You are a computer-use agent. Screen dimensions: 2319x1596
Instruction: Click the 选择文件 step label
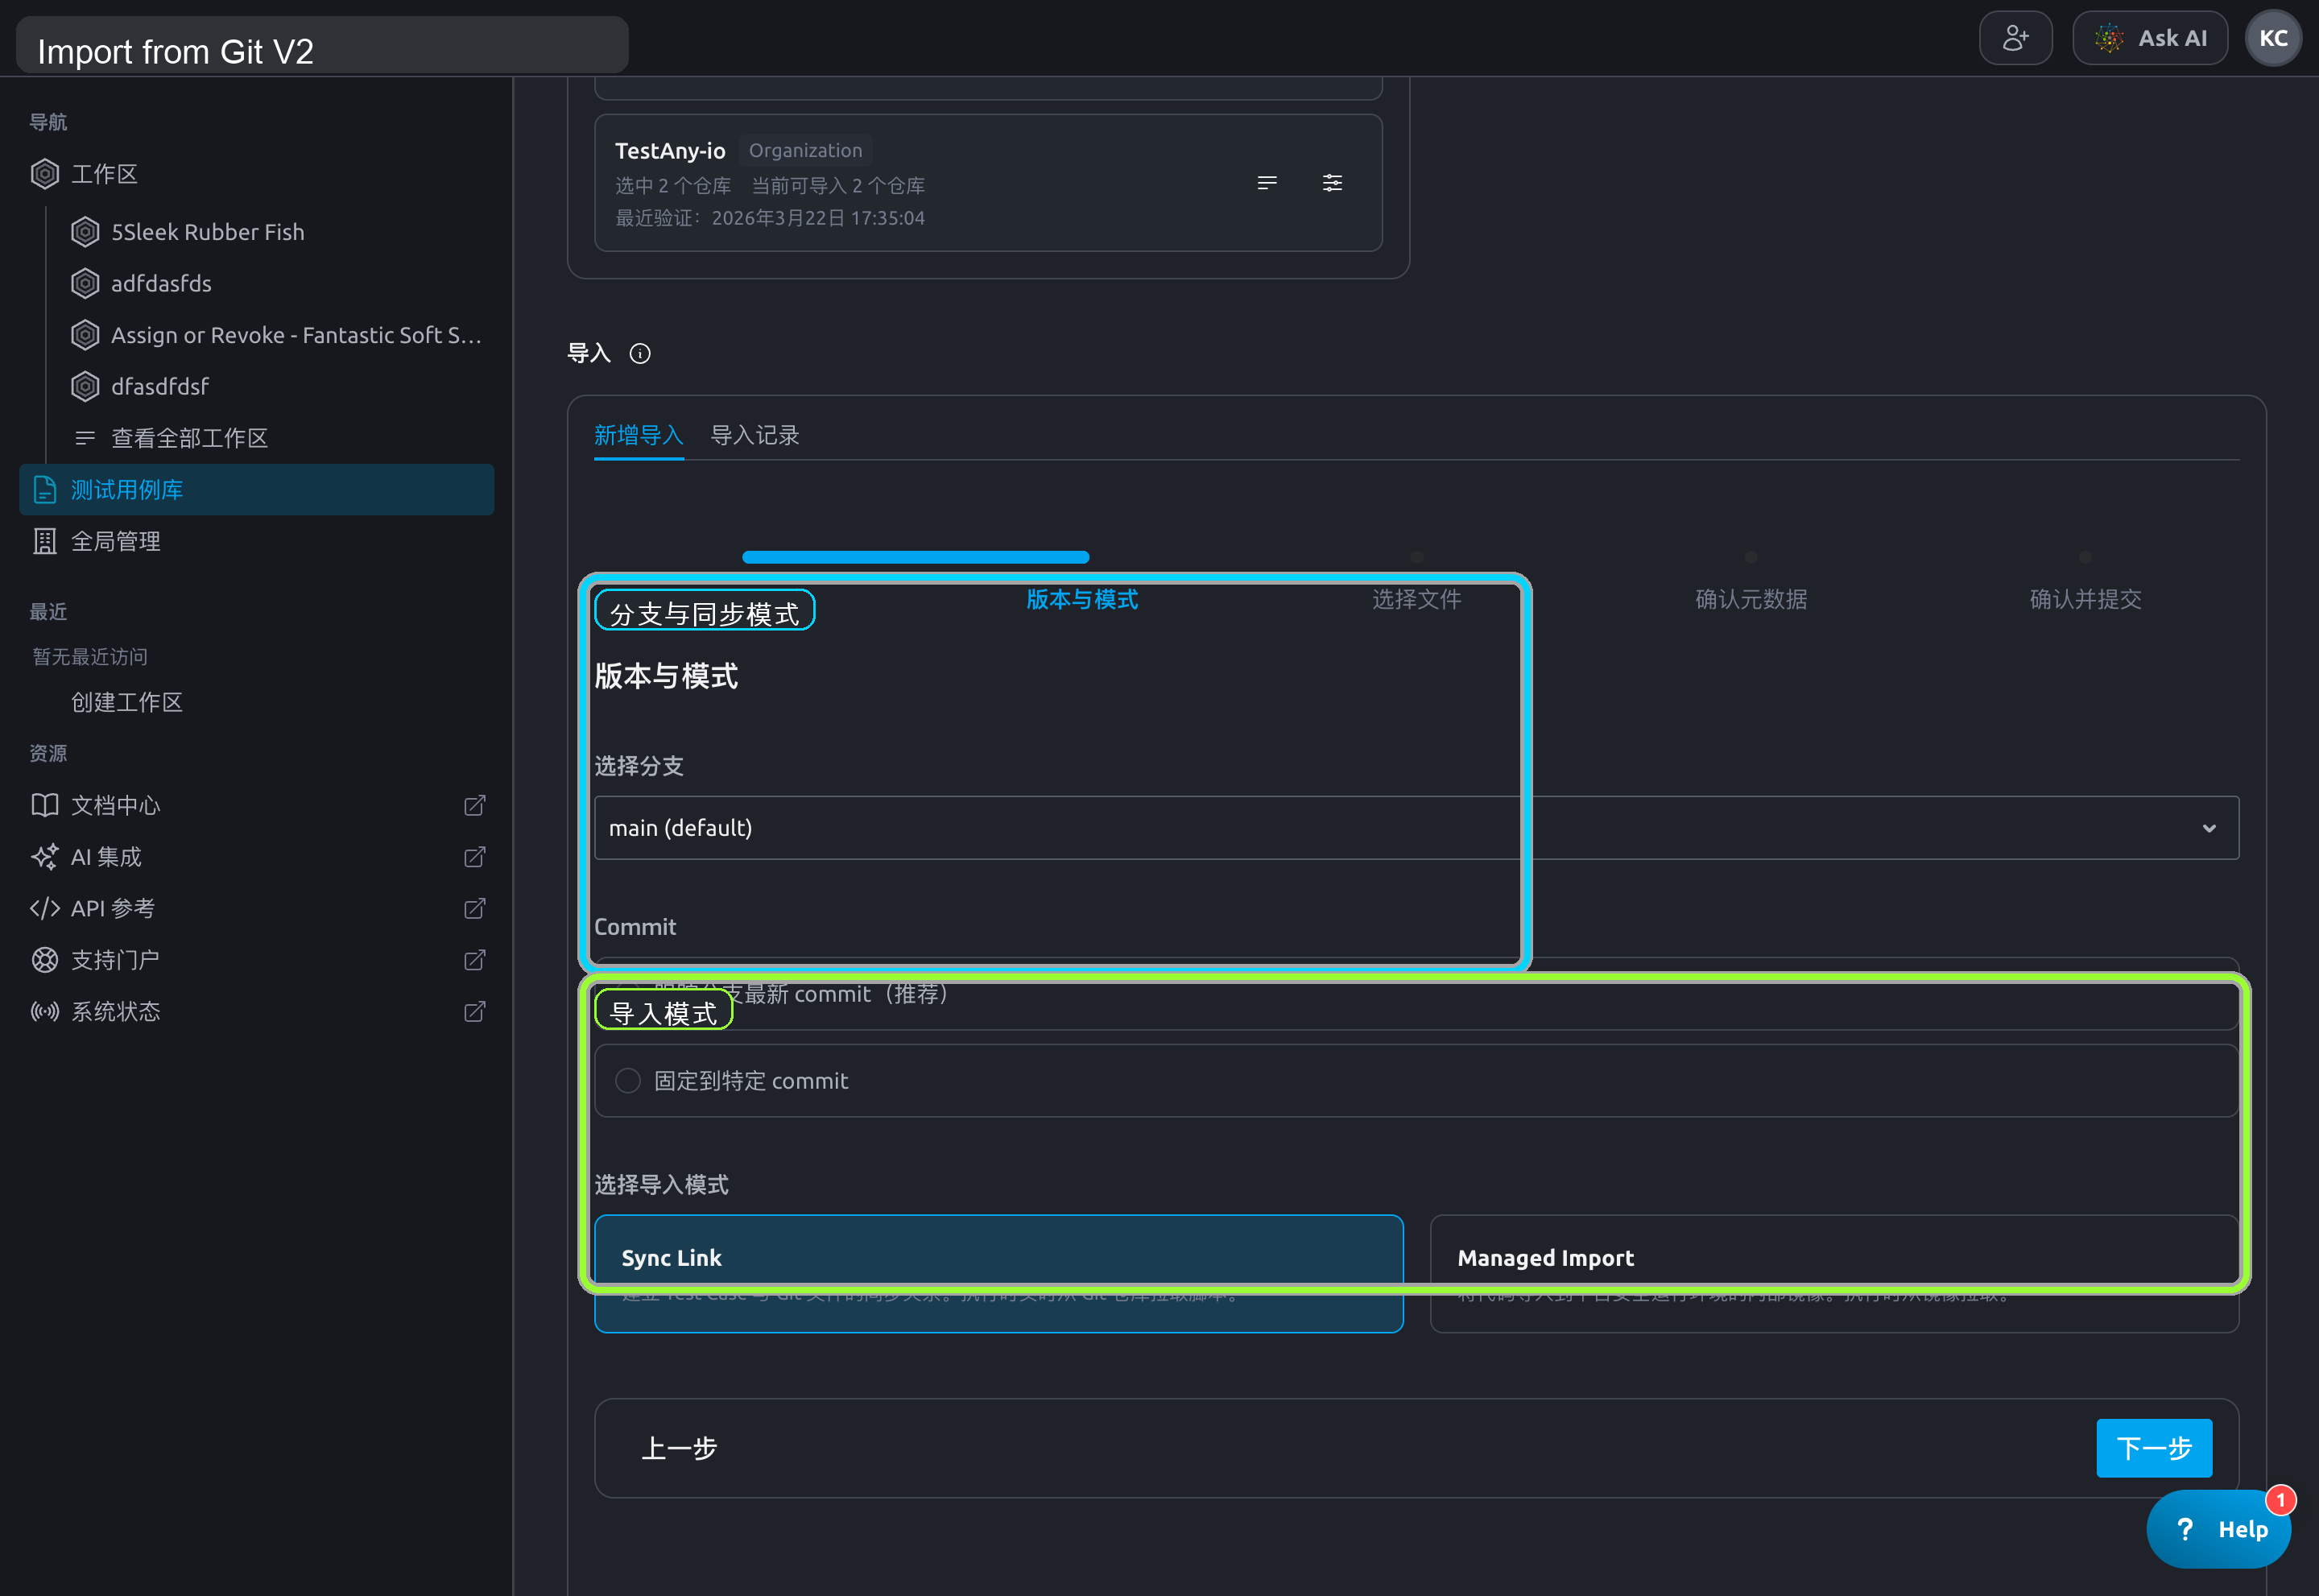(x=1416, y=599)
